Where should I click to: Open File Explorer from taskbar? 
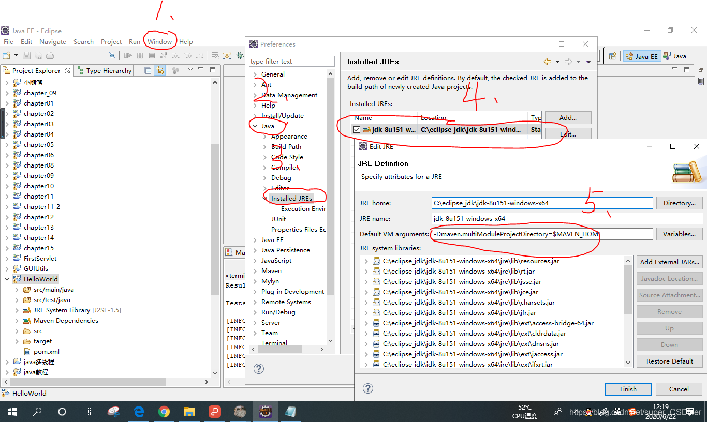[x=189, y=412]
